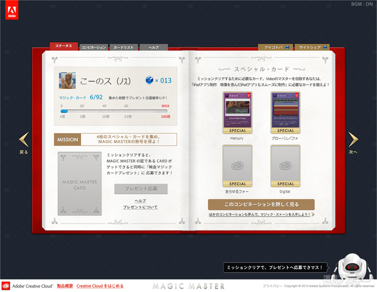
Task: Click the サイトシェア gold tab
Action: (x=312, y=47)
